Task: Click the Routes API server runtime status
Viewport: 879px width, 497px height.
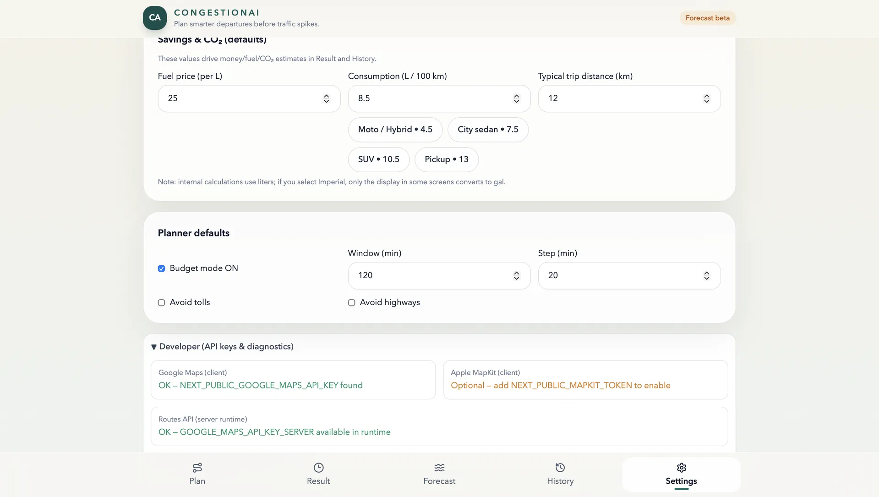Action: [x=274, y=432]
